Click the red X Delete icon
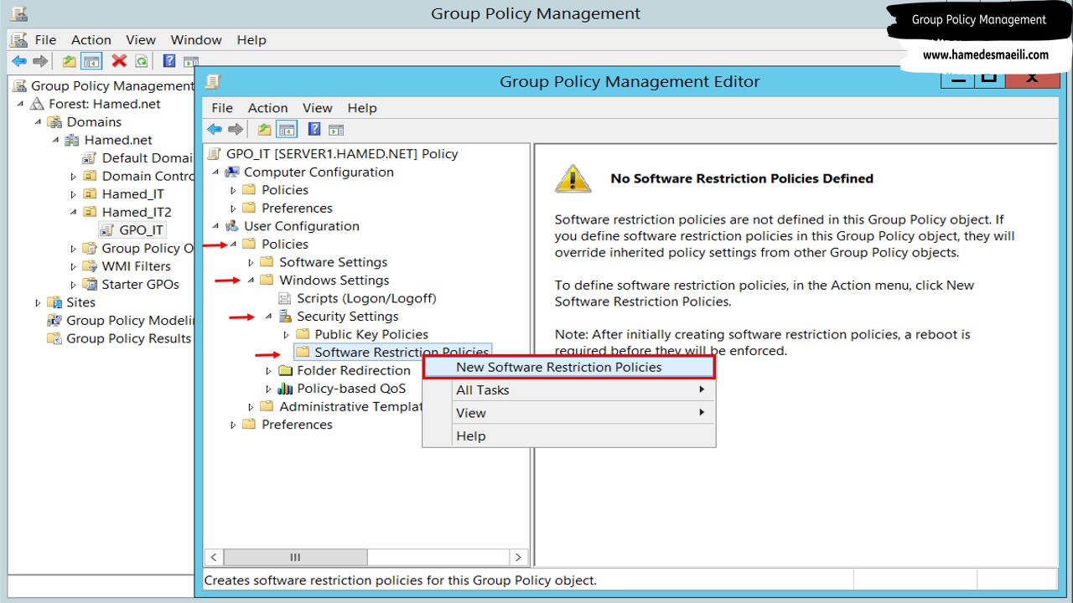Viewport: 1073px width, 603px height. (x=119, y=61)
